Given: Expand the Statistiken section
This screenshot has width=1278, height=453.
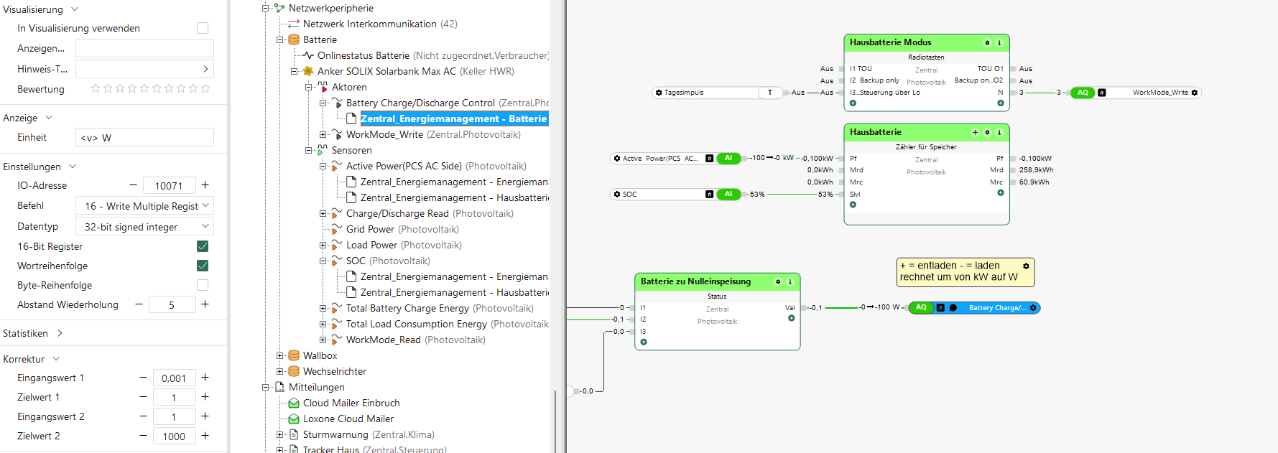Looking at the screenshot, I should [60, 333].
